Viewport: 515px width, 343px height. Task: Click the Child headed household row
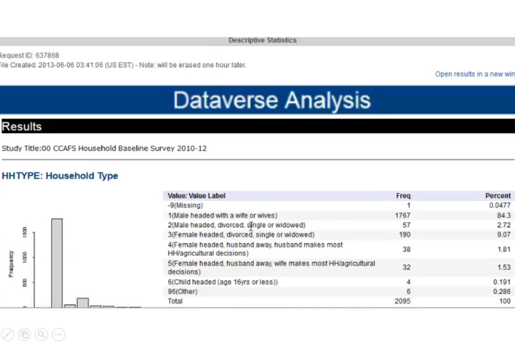[x=223, y=282]
